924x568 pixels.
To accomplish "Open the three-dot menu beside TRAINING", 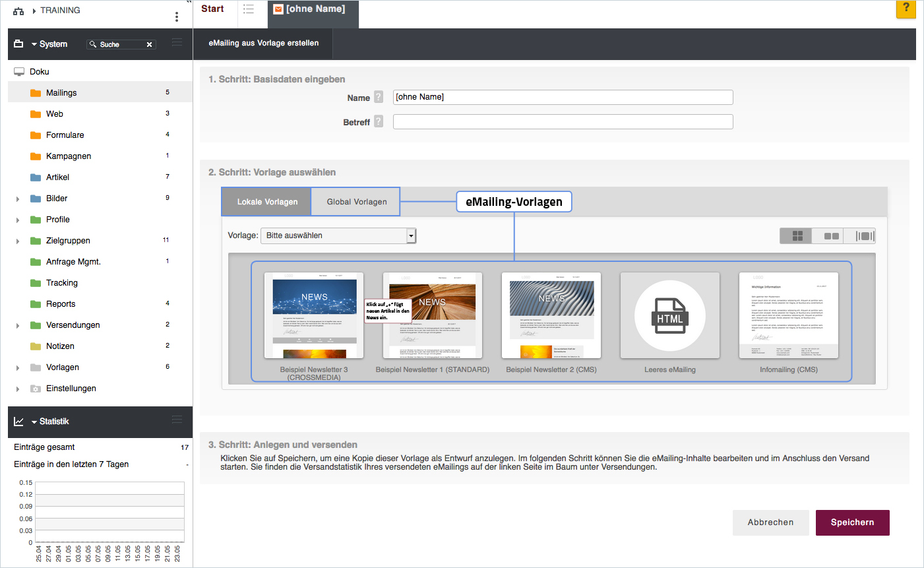I will [x=177, y=16].
